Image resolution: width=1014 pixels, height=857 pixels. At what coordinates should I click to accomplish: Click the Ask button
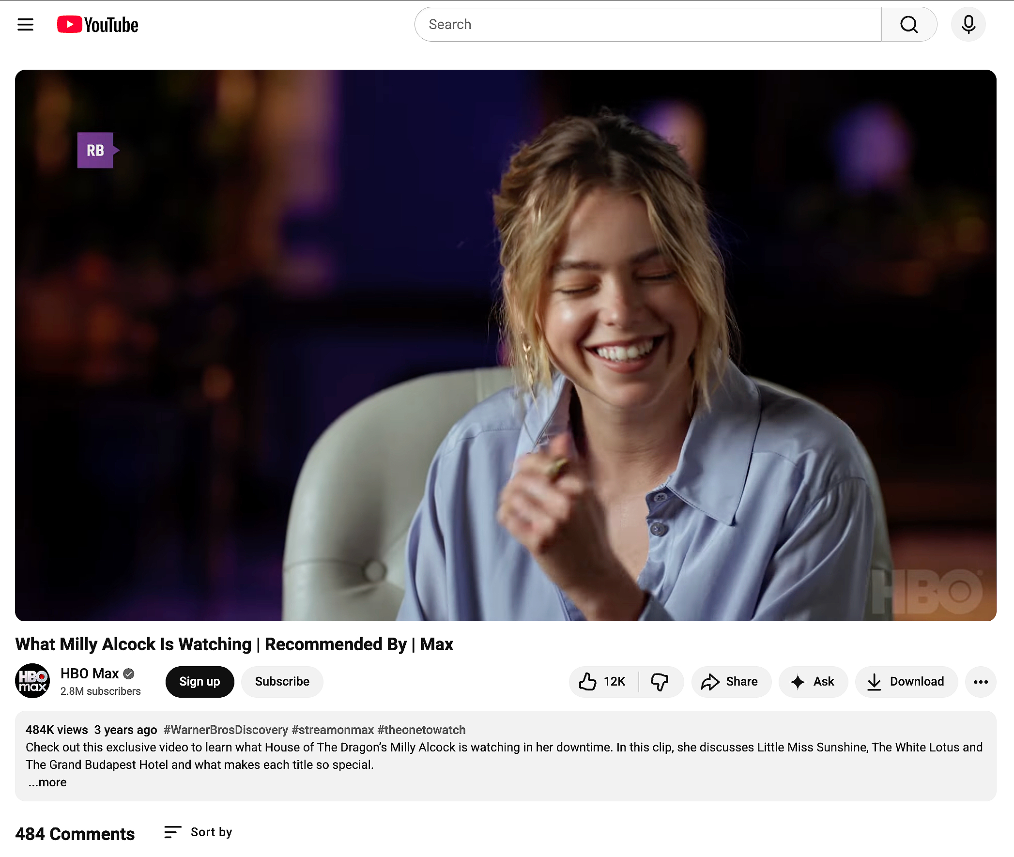[813, 682]
